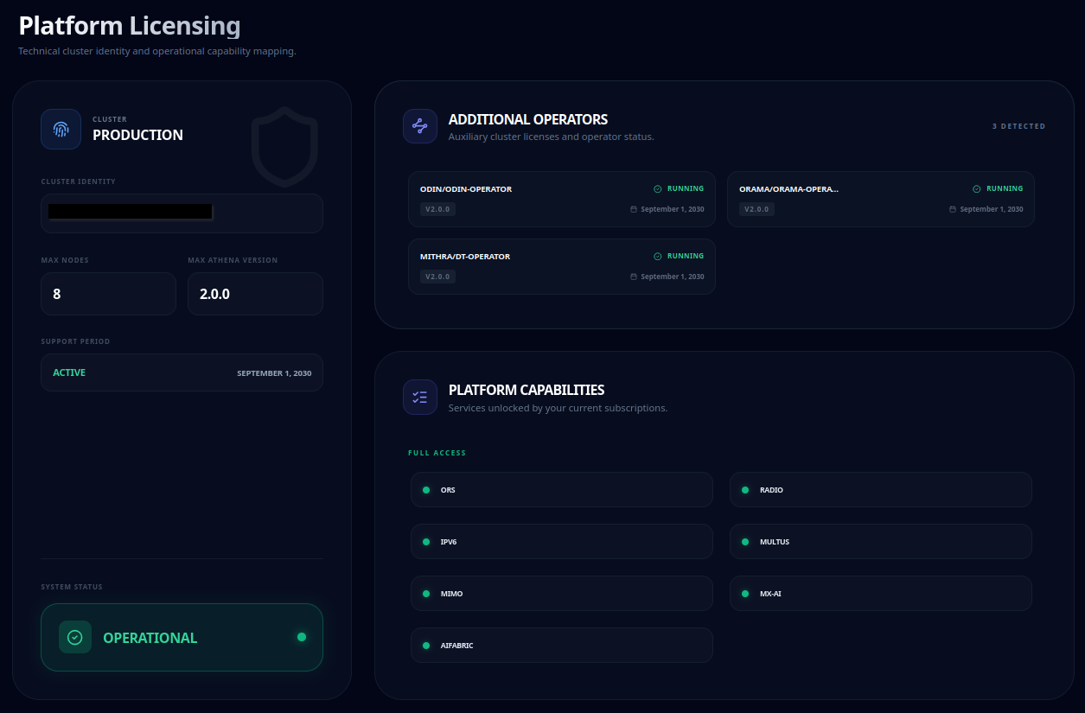Click the green dot next to RADIO

click(x=745, y=490)
